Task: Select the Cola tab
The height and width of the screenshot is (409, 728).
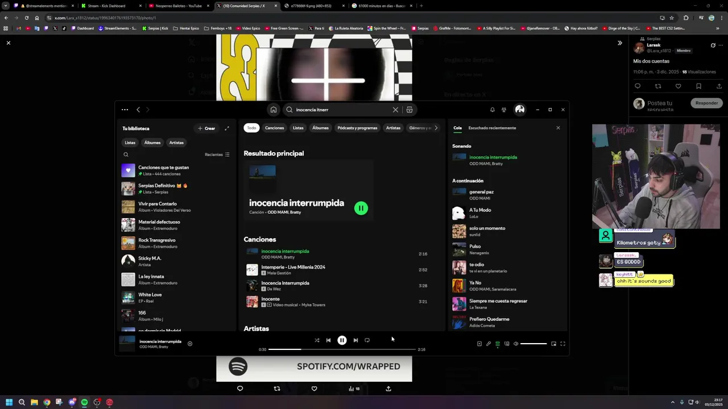Action: (x=457, y=128)
